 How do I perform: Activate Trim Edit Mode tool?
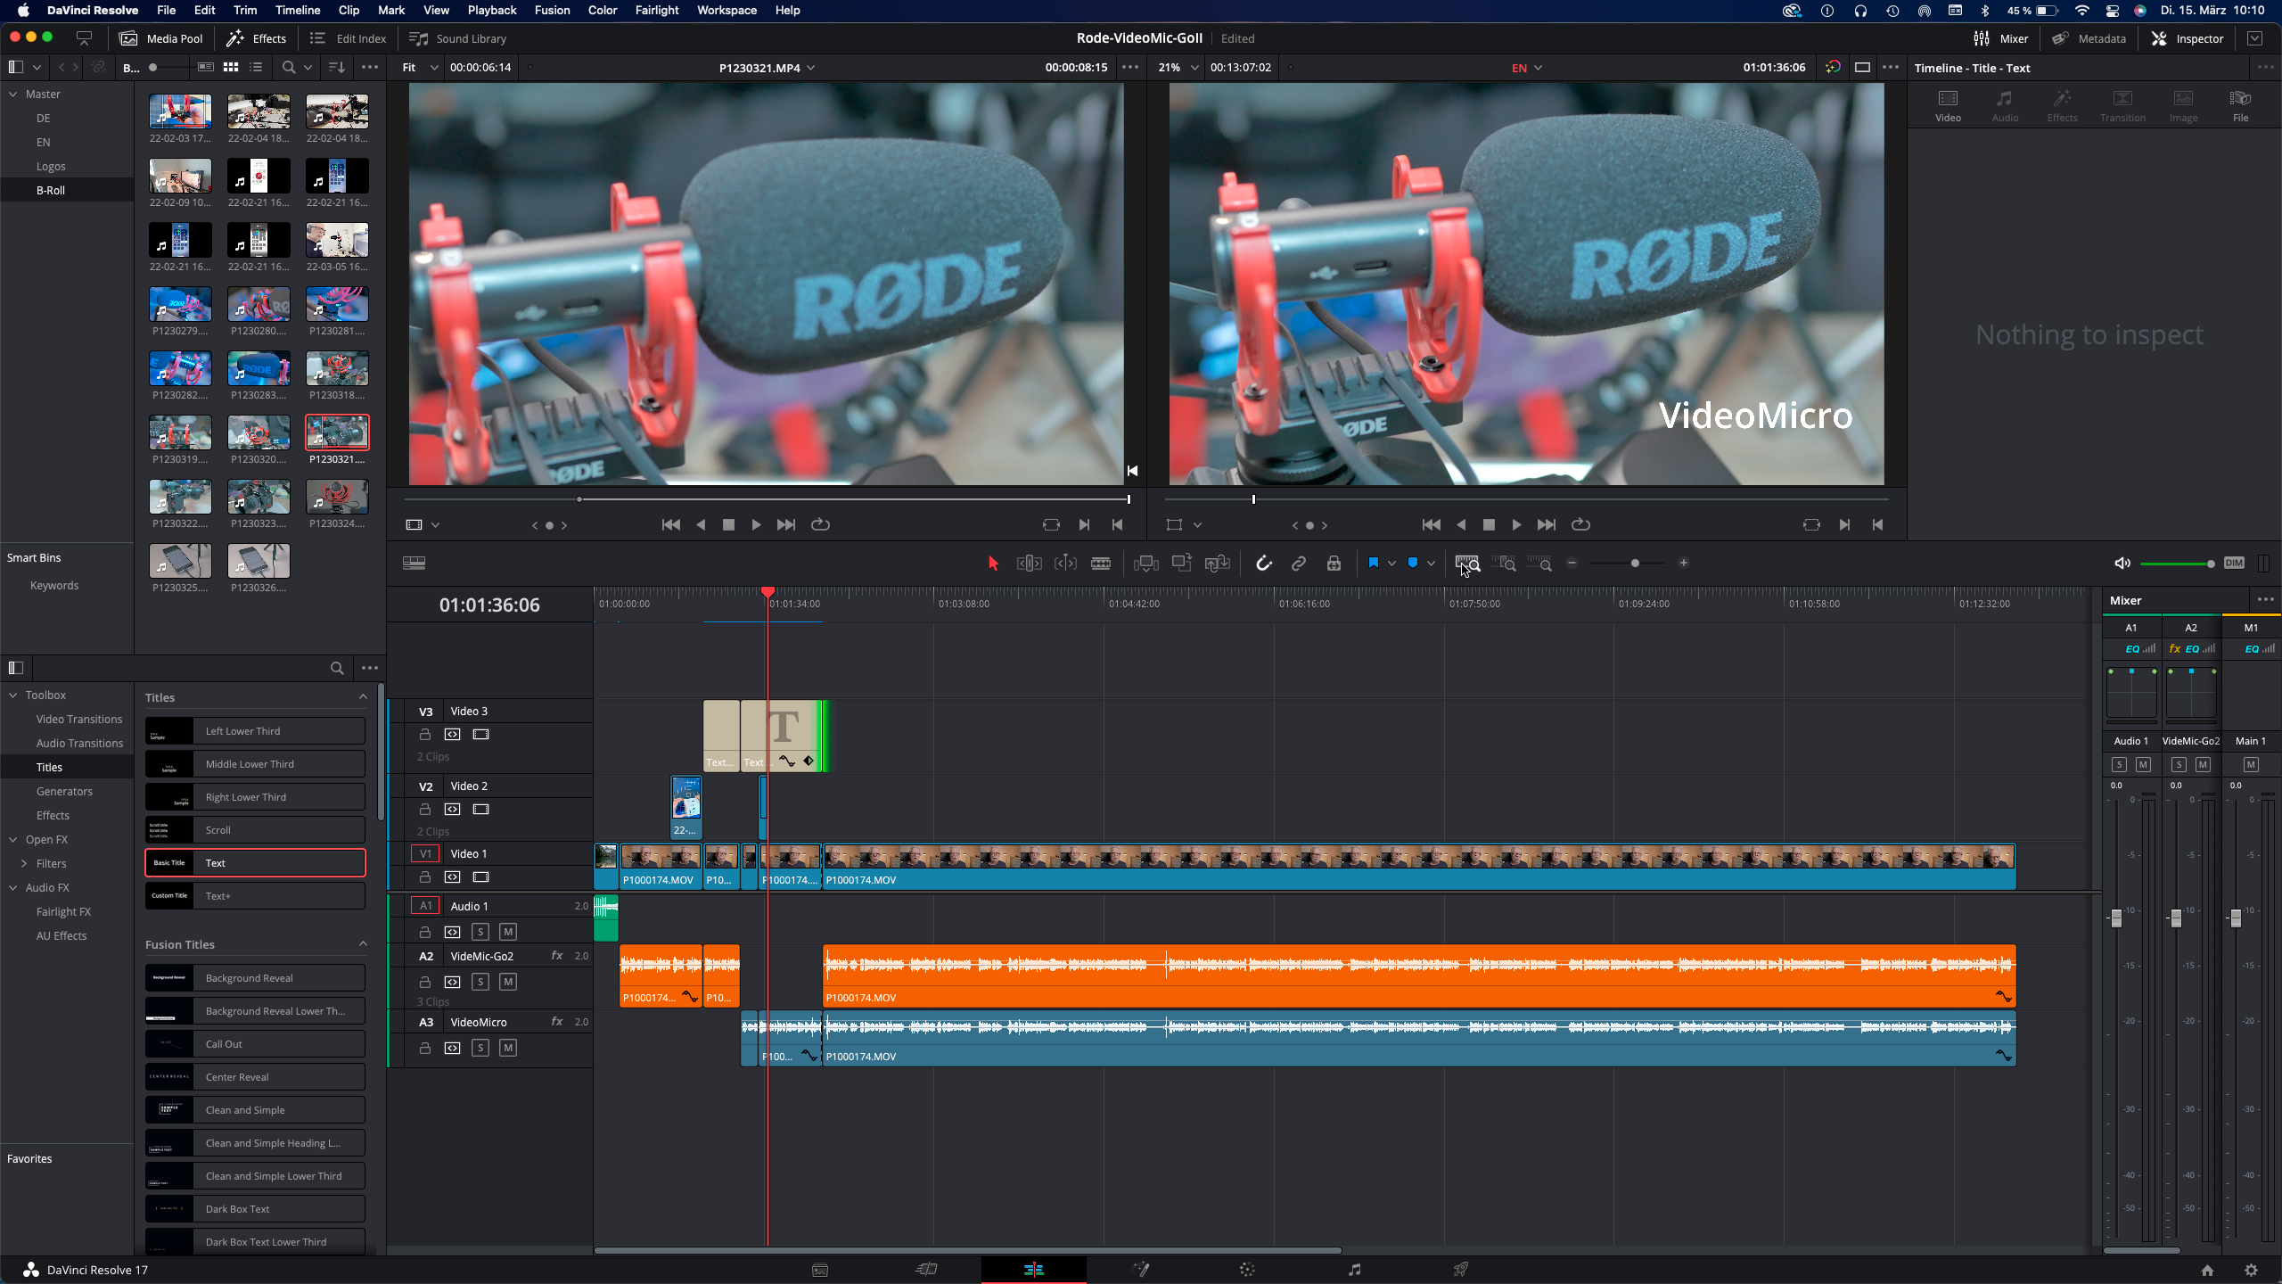coord(1029,563)
